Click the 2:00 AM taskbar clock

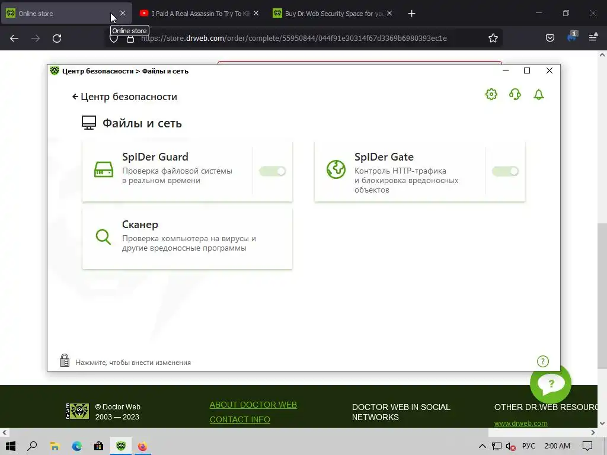point(557,446)
